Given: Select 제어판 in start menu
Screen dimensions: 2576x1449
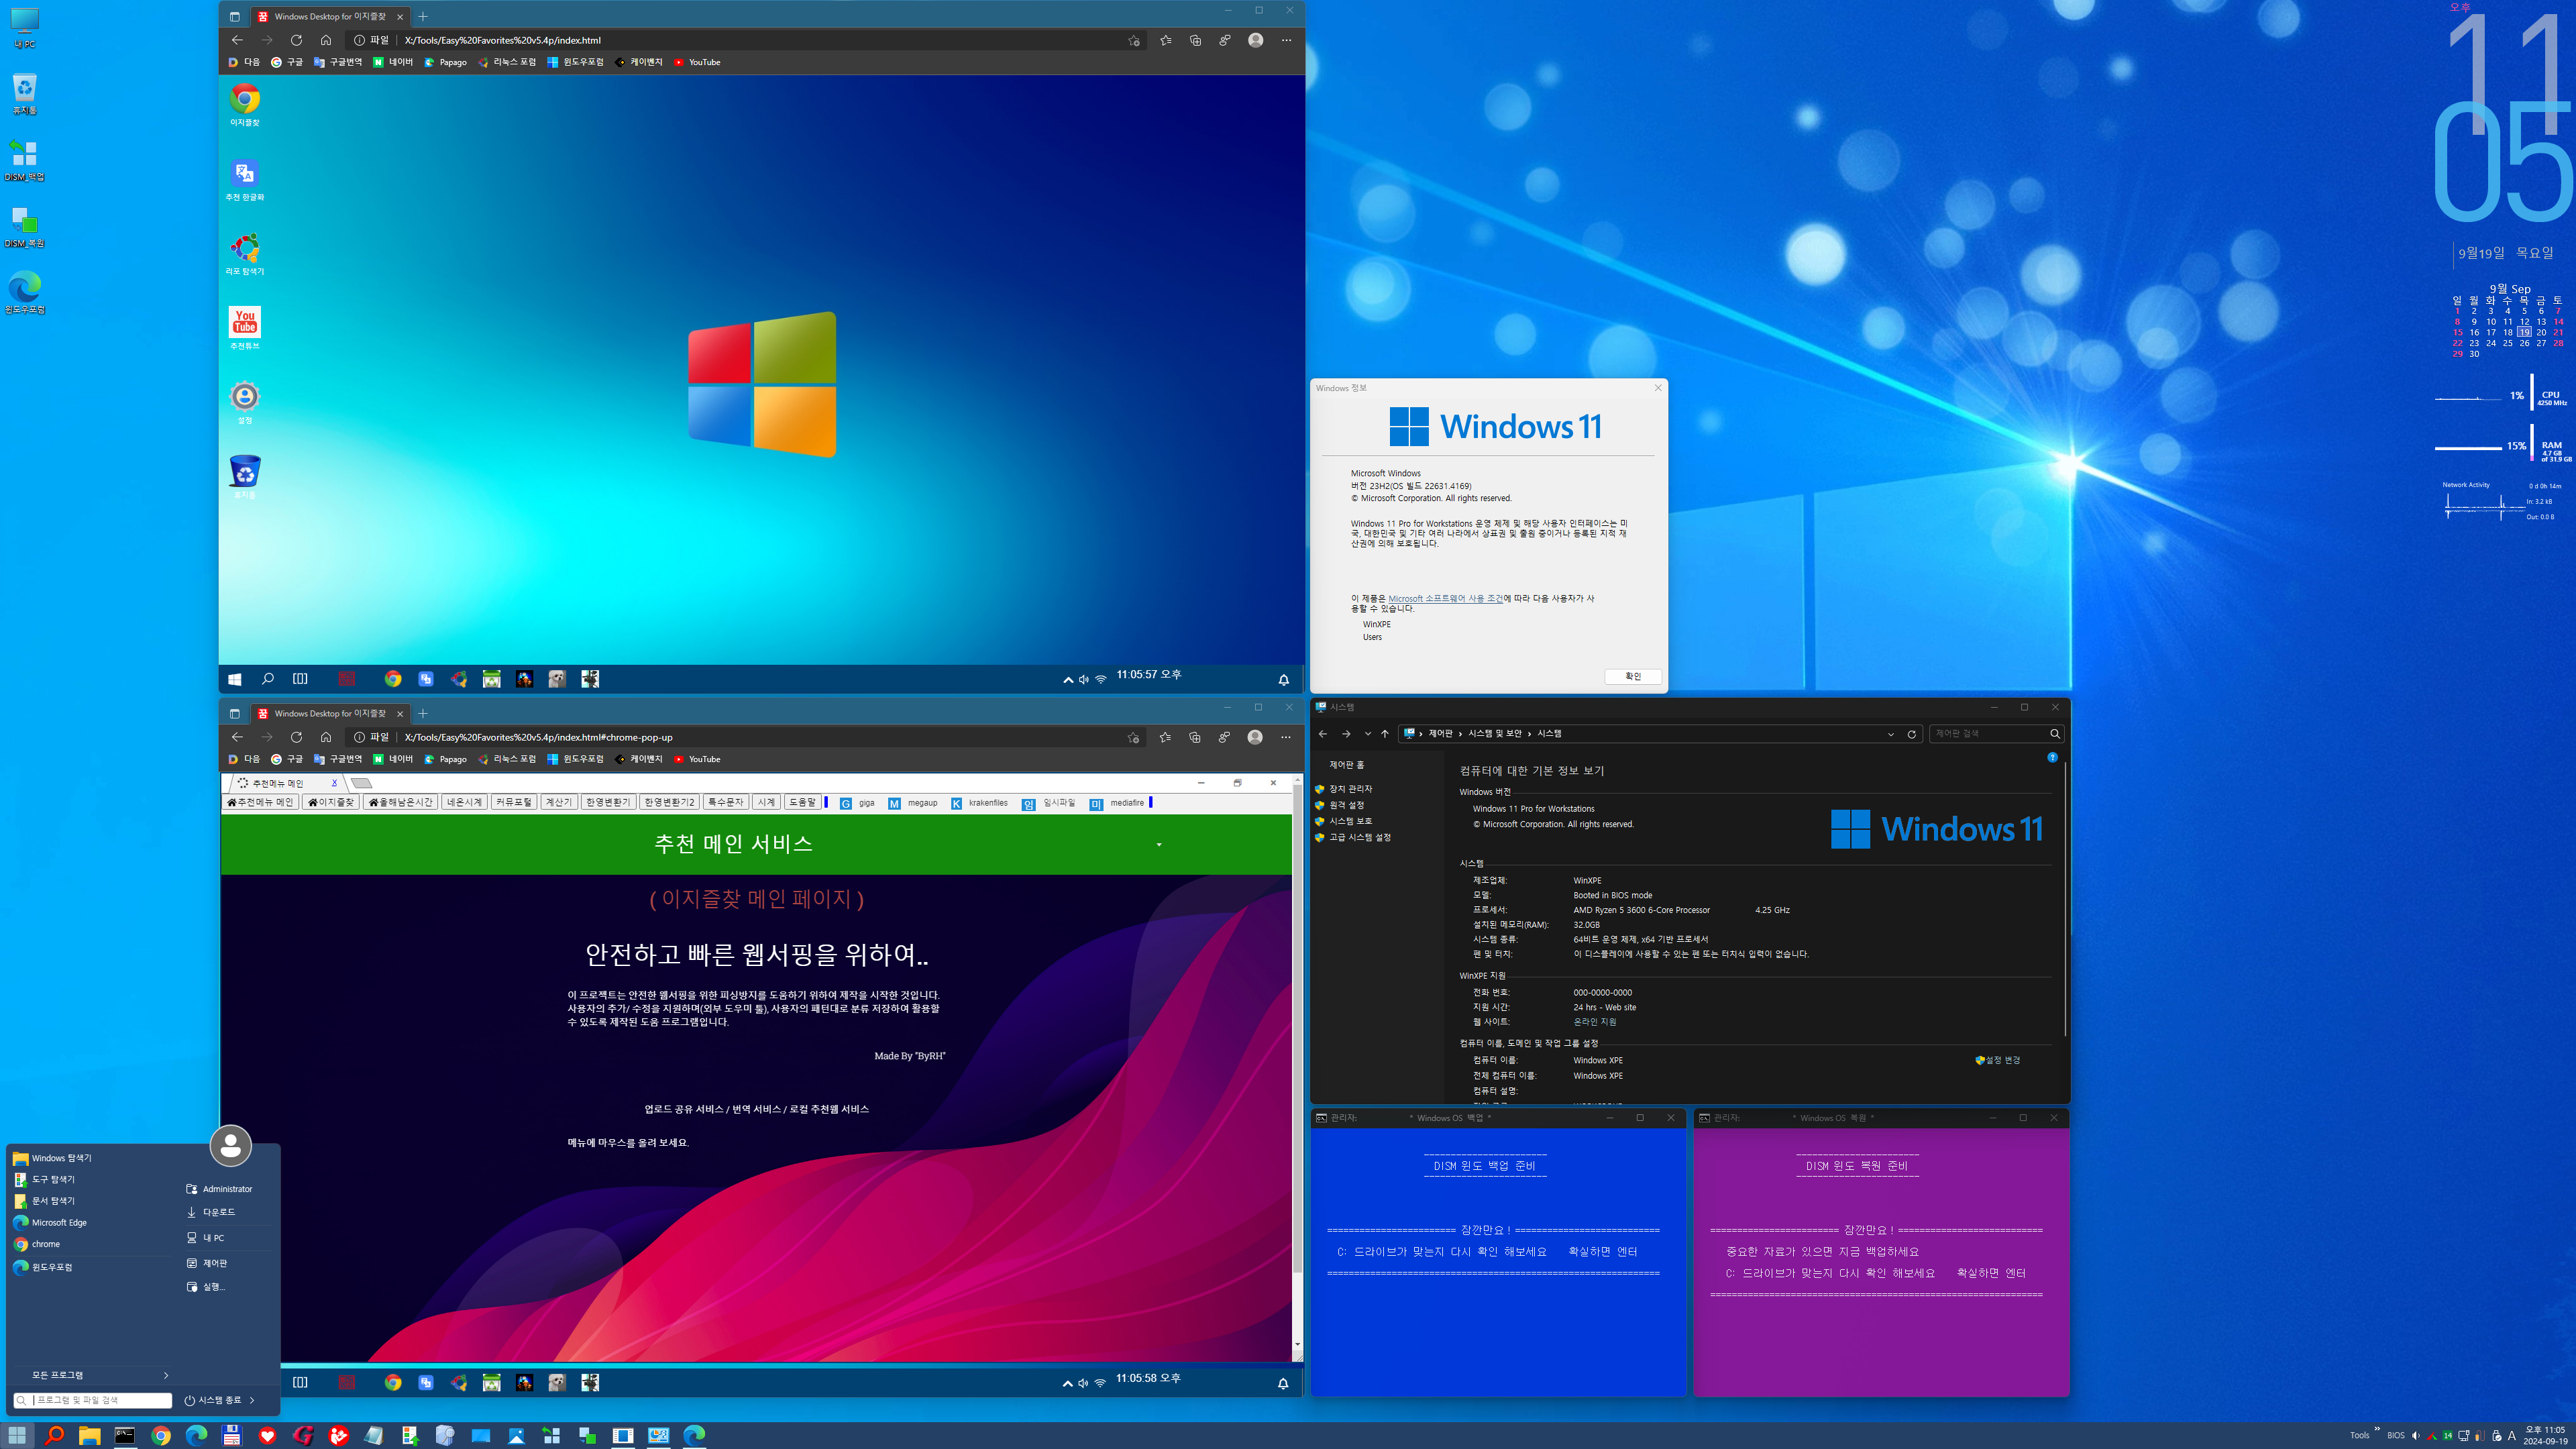Looking at the screenshot, I should 207,1263.
